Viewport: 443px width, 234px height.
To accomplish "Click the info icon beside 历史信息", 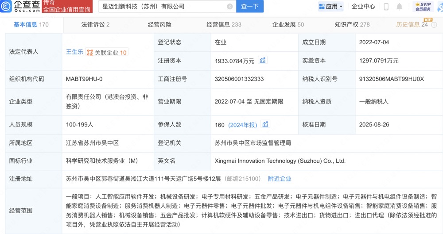I will (435, 25).
